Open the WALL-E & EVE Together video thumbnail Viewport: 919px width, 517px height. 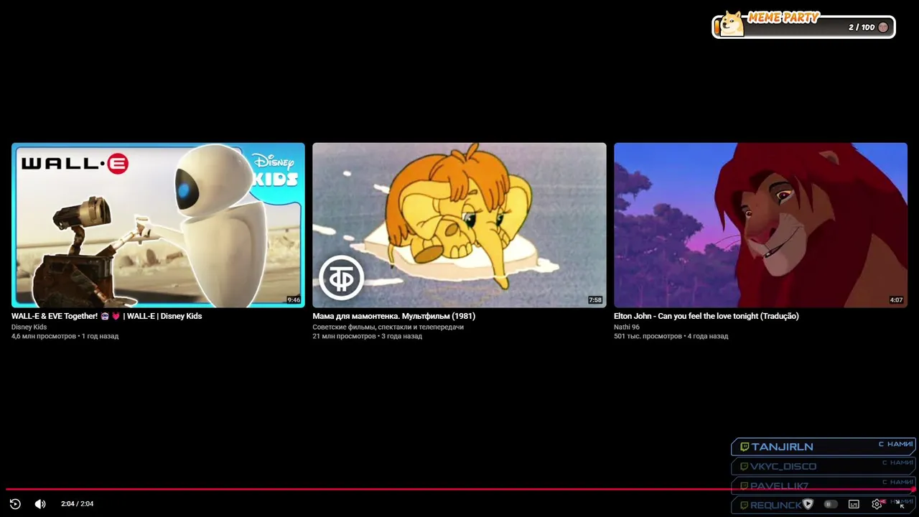tap(158, 225)
